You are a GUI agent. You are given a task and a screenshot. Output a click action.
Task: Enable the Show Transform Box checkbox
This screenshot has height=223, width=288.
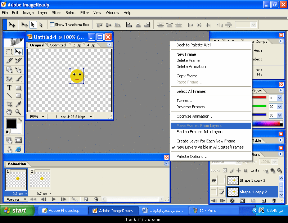[52, 24]
